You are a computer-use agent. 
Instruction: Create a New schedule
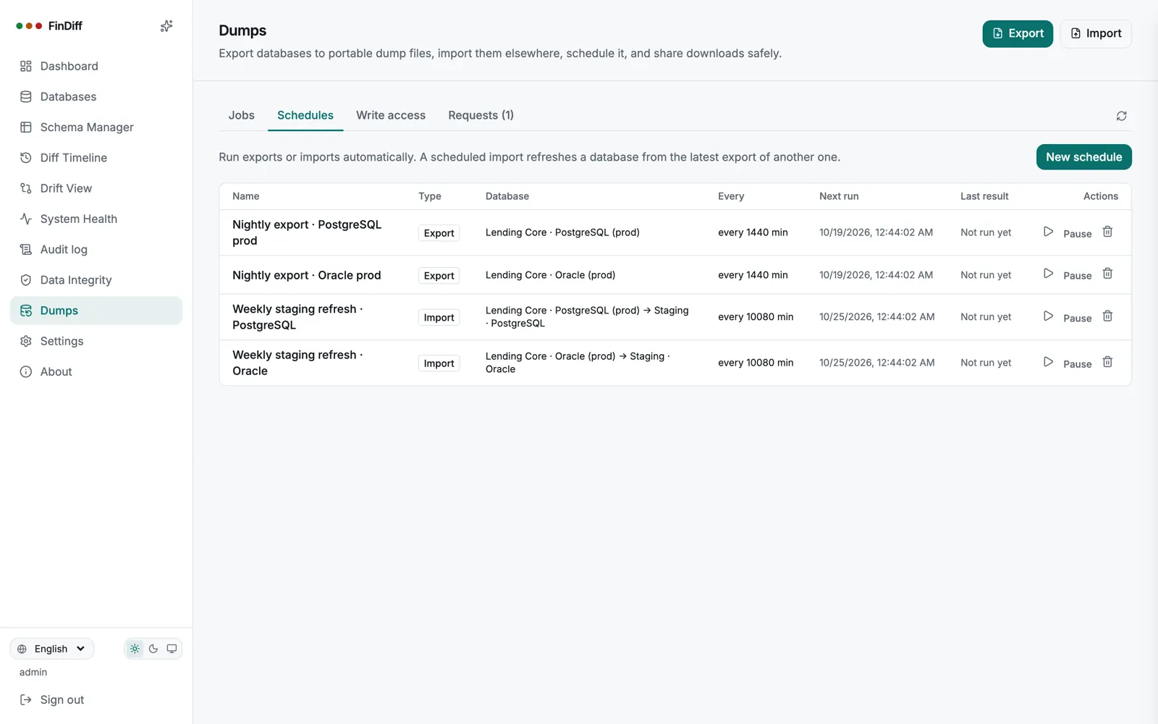(1083, 157)
